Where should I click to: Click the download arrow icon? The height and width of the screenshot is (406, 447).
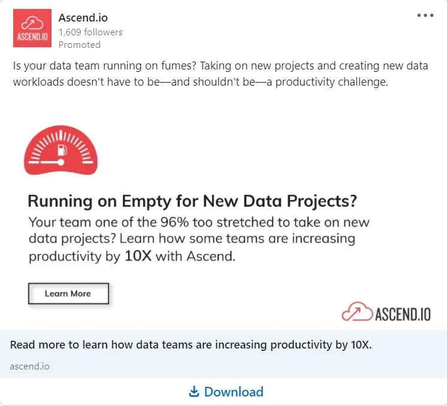point(194,392)
